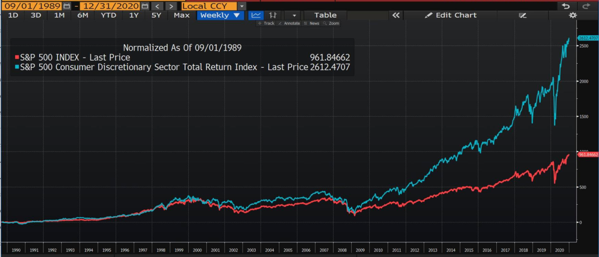Click the Normalized As Of 09/01/1989 title
The image size is (599, 257).
[182, 48]
